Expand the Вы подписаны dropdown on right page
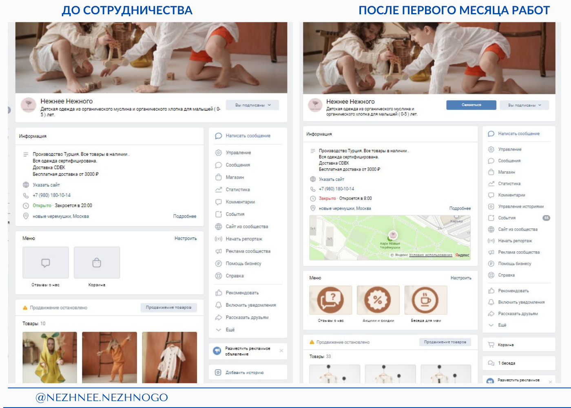This screenshot has height=408, width=571. click(x=525, y=105)
